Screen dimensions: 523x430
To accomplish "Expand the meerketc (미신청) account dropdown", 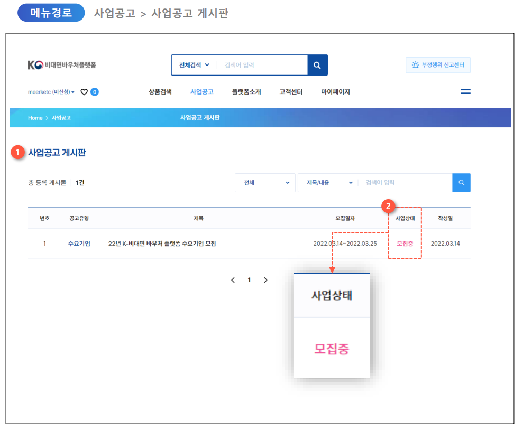I will pyautogui.click(x=51, y=92).
